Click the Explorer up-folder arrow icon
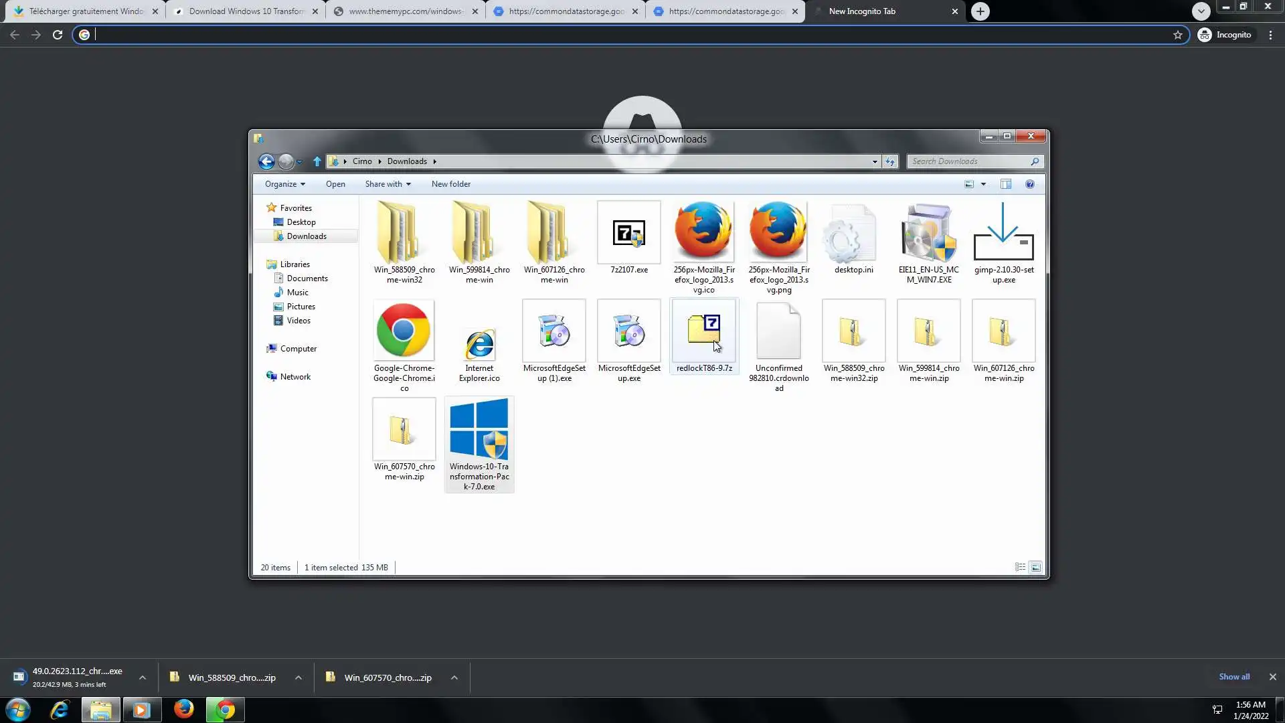The image size is (1285, 723). click(x=317, y=161)
